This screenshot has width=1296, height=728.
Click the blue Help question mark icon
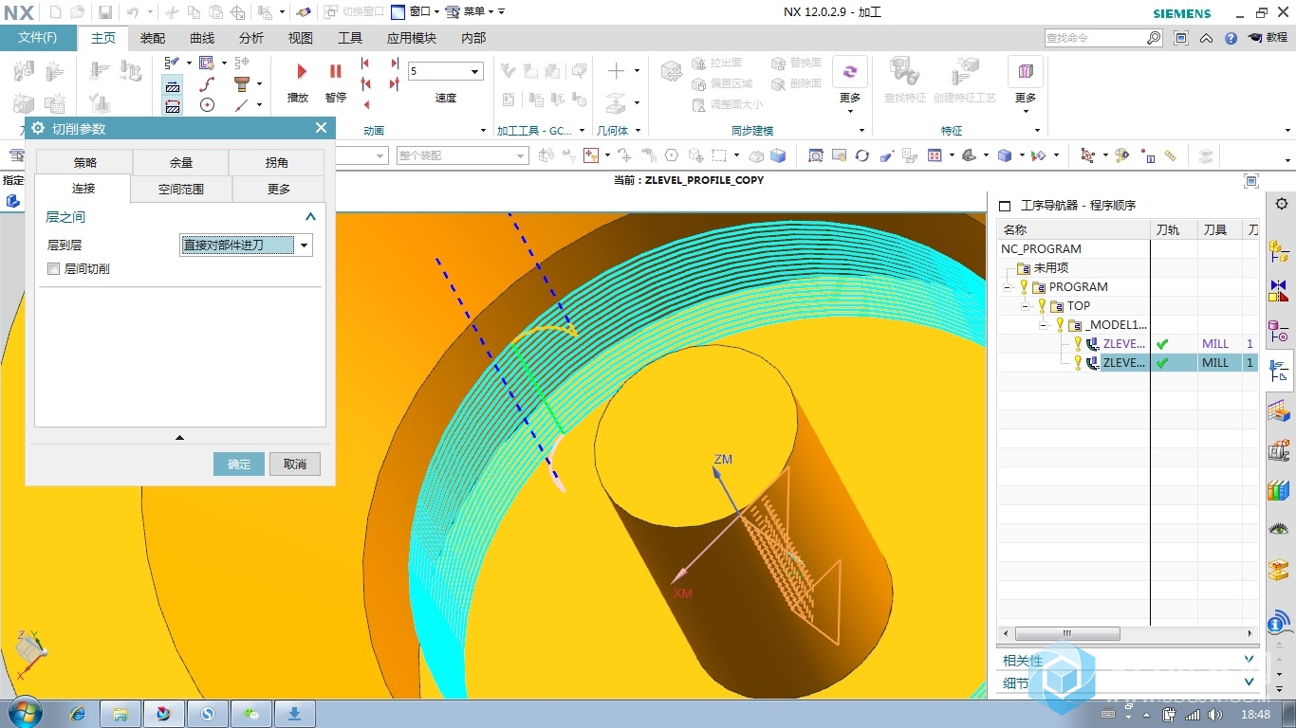[x=1231, y=38]
